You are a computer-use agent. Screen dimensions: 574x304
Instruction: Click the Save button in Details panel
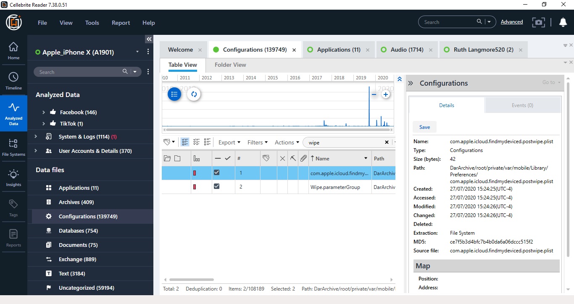[424, 126]
